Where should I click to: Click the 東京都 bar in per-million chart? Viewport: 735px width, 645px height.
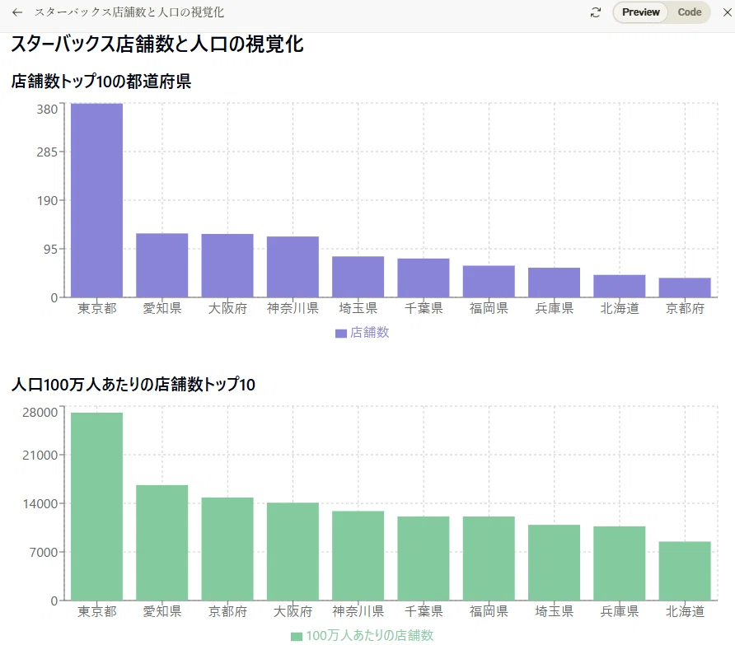[x=96, y=507]
